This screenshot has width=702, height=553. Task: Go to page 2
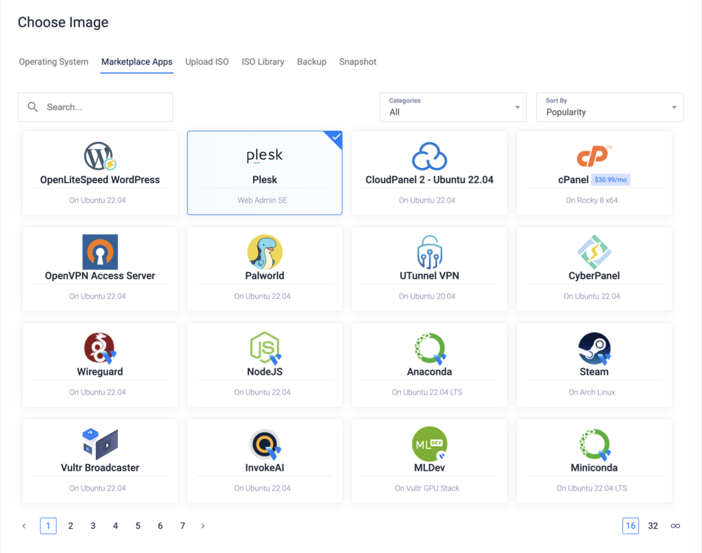(71, 526)
